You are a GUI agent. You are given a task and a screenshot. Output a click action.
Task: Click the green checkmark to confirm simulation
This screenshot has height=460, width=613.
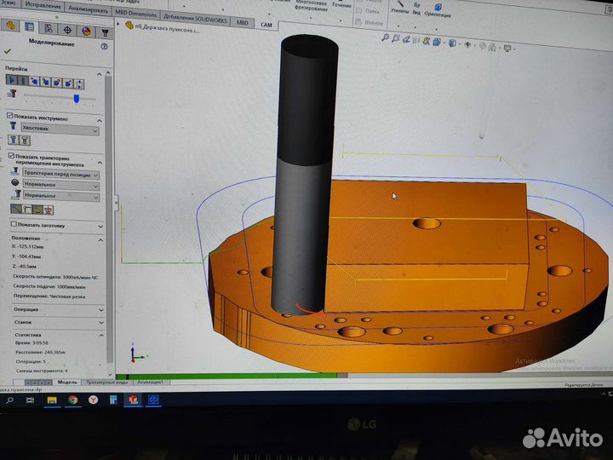tap(8, 51)
